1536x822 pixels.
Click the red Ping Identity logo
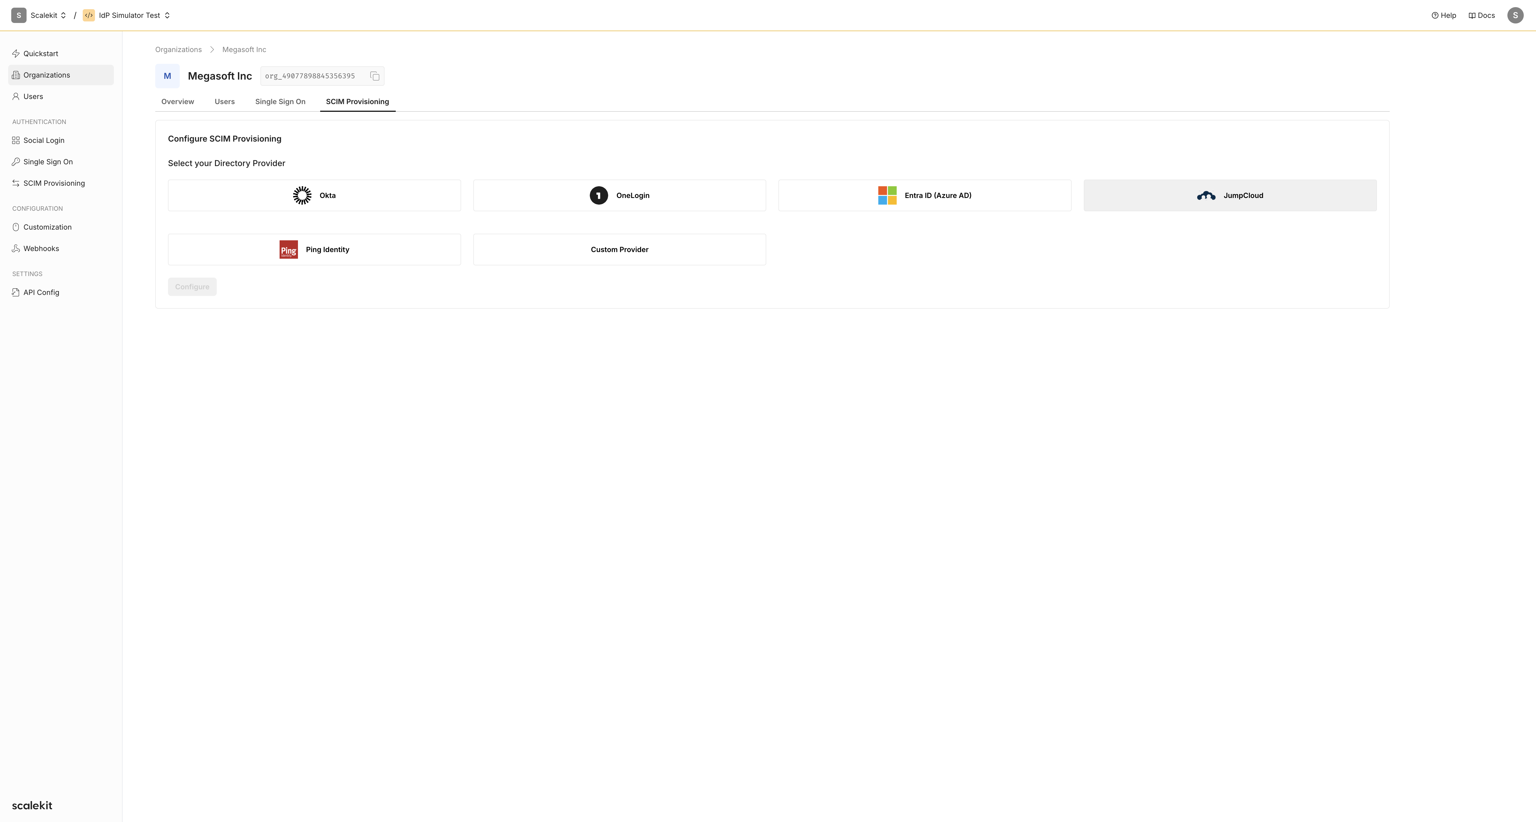289,250
